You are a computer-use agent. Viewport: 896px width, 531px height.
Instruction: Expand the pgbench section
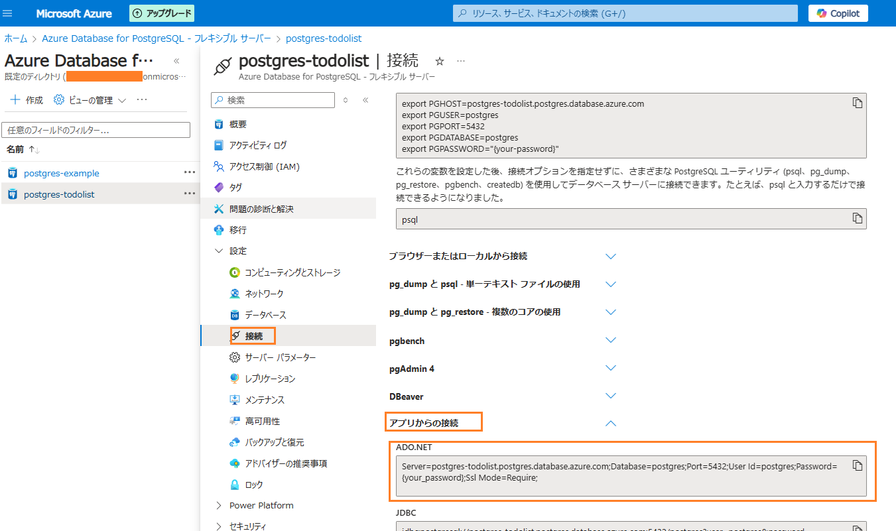611,340
